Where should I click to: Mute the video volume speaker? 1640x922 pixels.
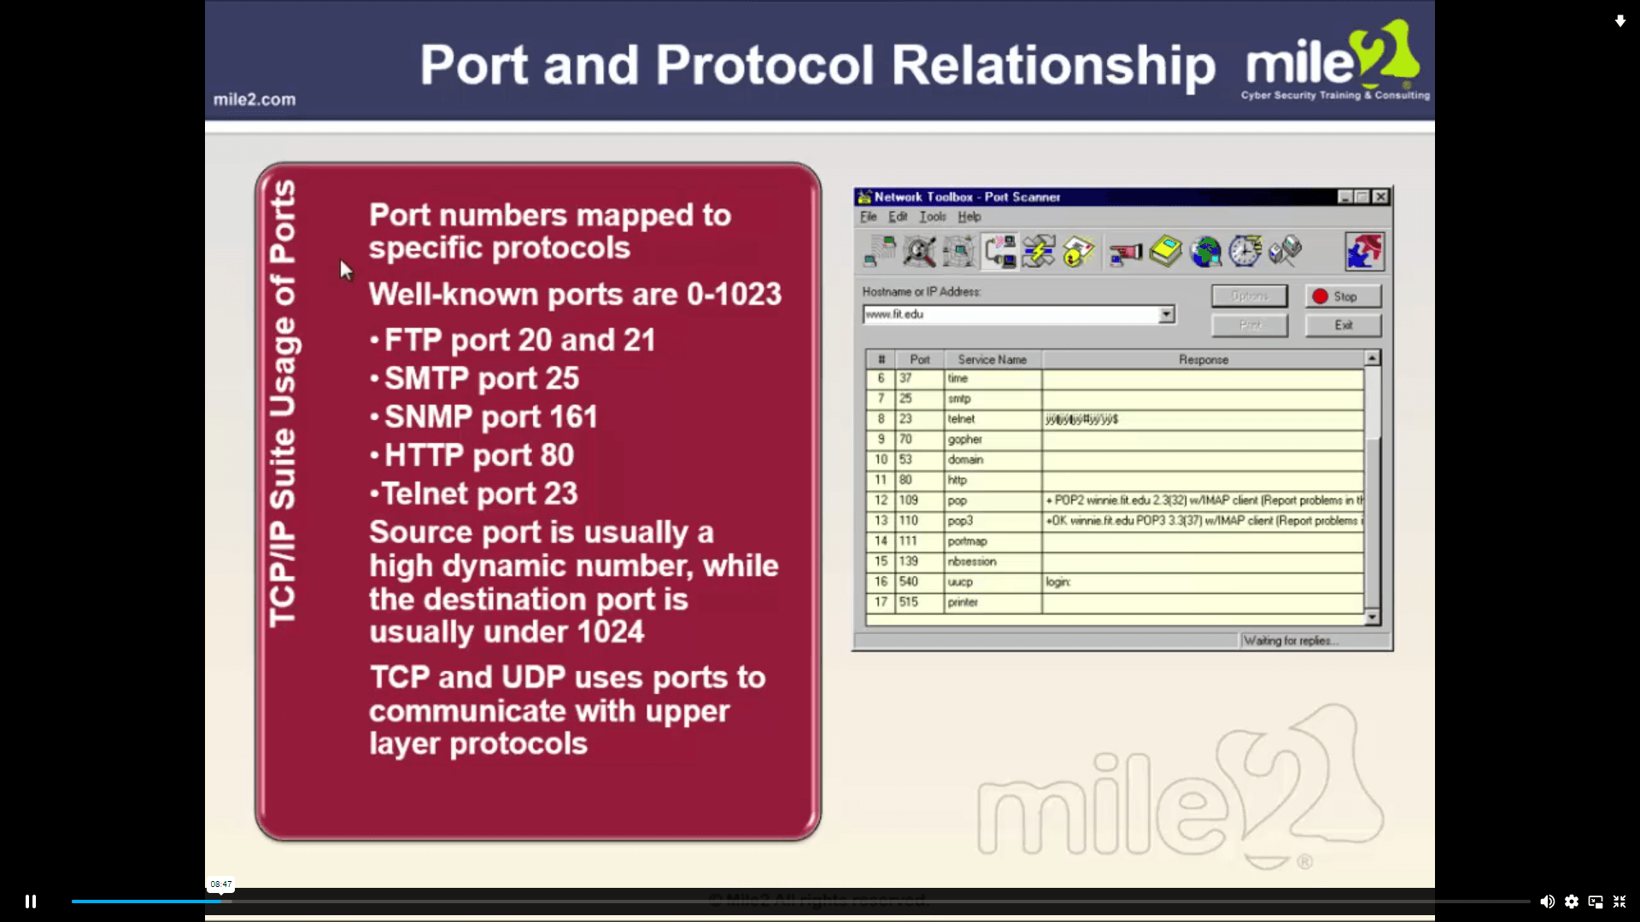coord(1547,902)
